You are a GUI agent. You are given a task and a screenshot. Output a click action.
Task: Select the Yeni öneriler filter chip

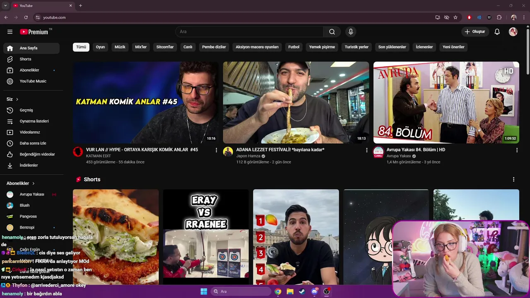click(x=453, y=47)
